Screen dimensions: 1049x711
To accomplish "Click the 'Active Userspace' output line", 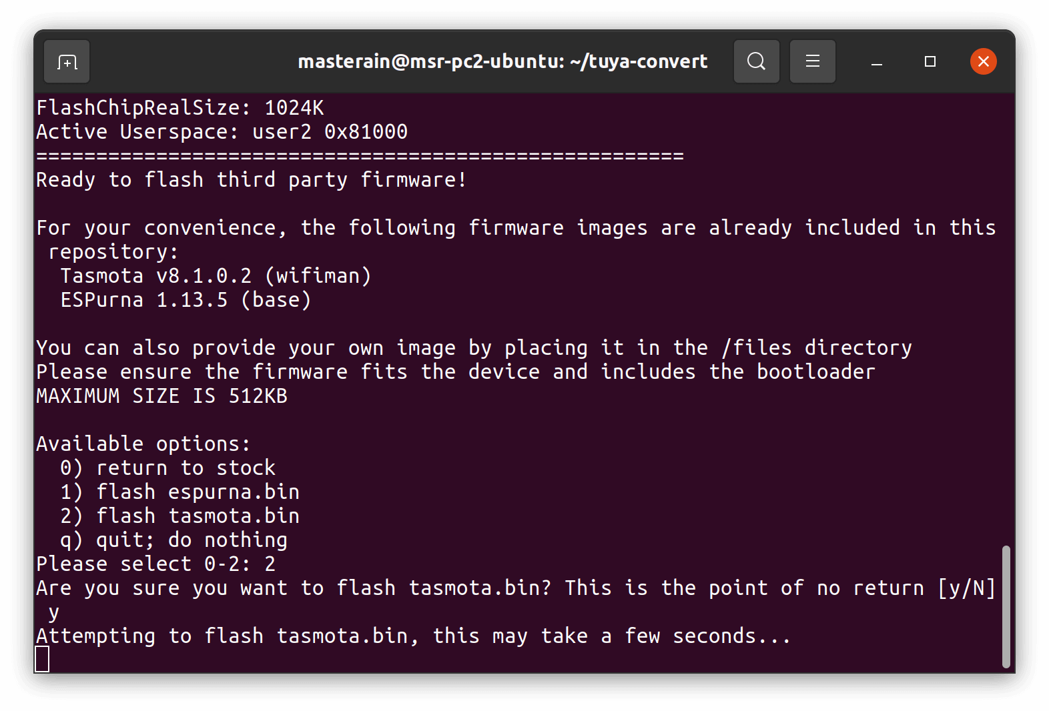I will (x=222, y=132).
